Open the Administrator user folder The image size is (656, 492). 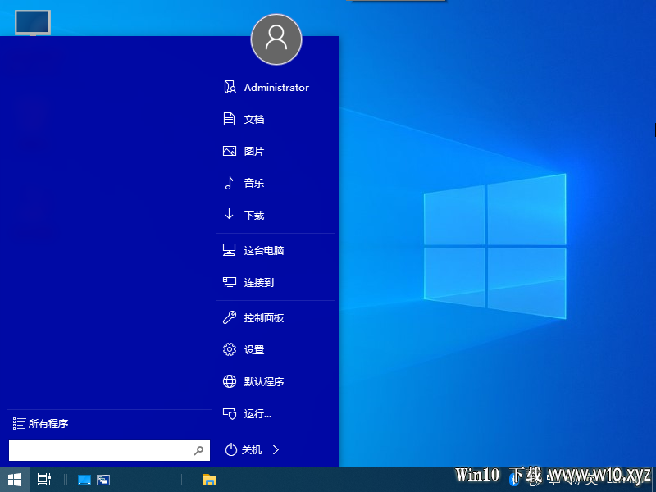click(x=276, y=88)
